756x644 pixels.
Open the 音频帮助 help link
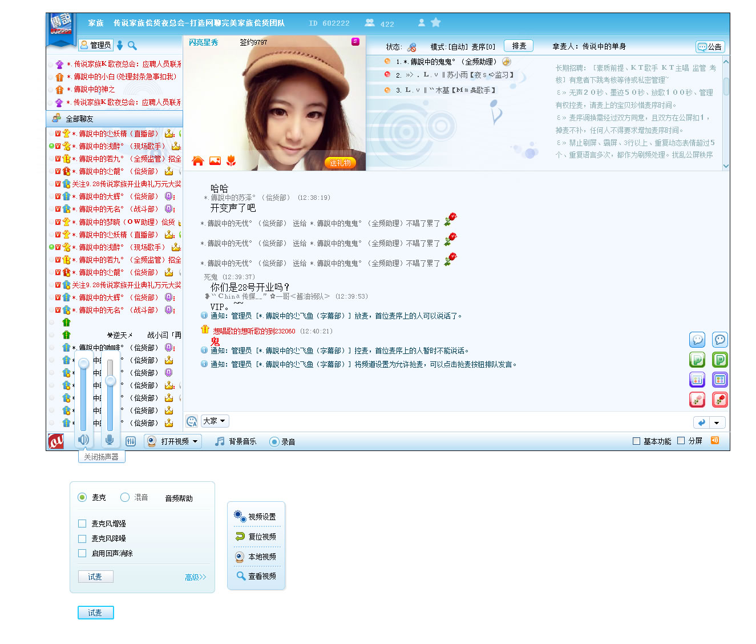pos(179,498)
